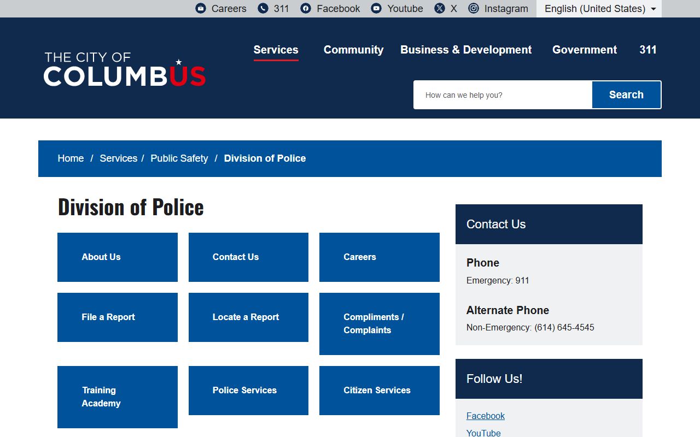Viewport: 700px width, 437px height.
Task: Open the Locate a Report tile
Action: pos(248,317)
